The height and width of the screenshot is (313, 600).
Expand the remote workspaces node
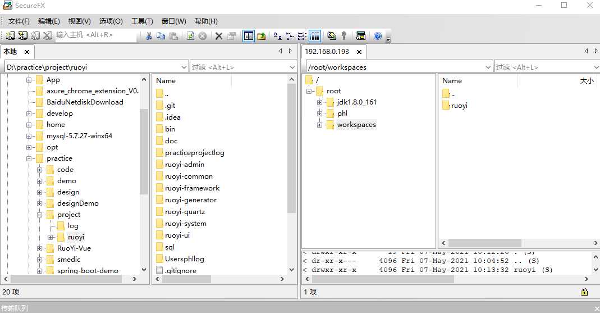pos(319,125)
